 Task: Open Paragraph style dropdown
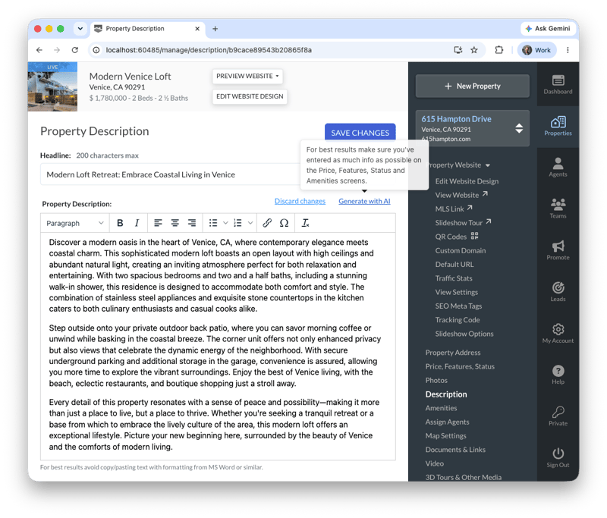pyautogui.click(x=74, y=223)
